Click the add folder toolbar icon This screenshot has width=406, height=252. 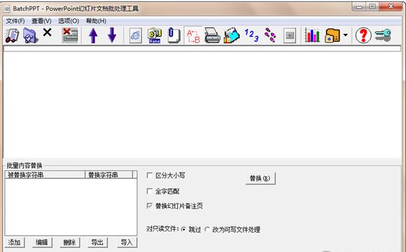(x=30, y=35)
